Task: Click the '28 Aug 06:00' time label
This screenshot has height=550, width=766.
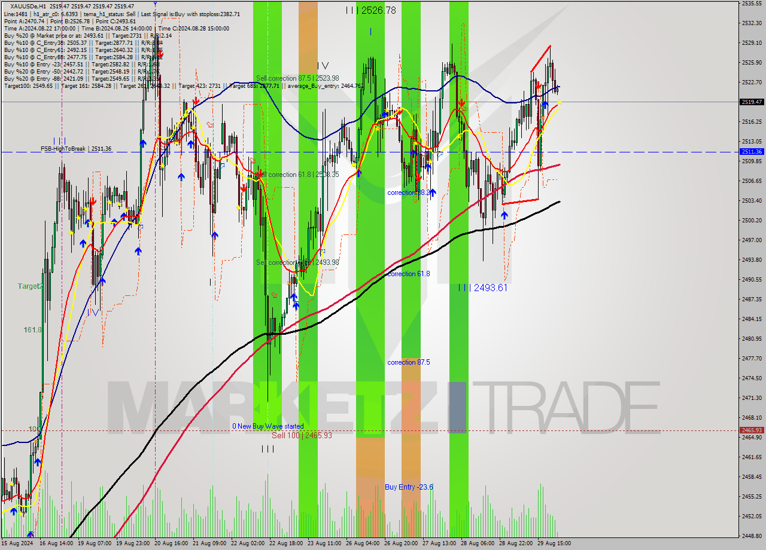Action: click(x=478, y=544)
